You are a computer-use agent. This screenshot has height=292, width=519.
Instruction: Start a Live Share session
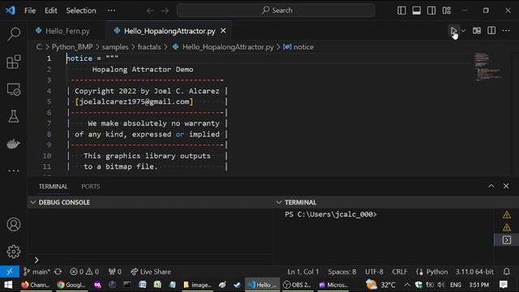151,272
